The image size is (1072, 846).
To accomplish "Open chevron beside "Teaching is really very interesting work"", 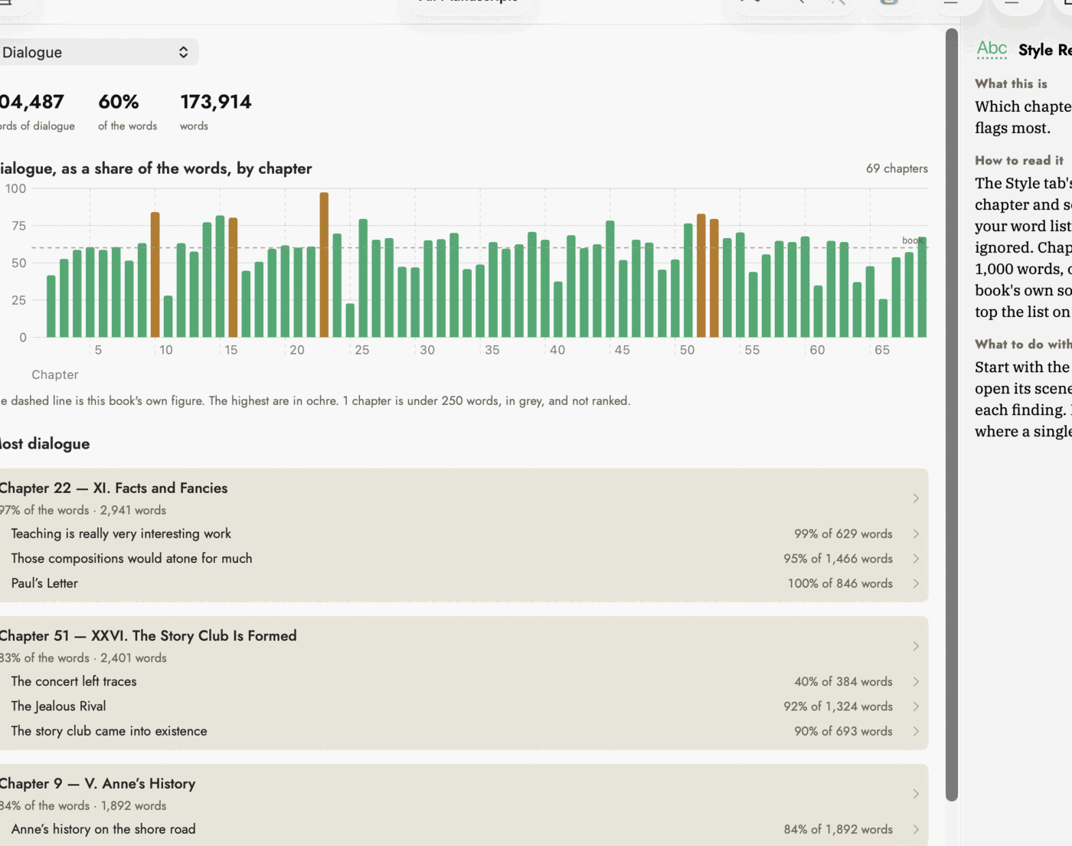I will pyautogui.click(x=916, y=534).
